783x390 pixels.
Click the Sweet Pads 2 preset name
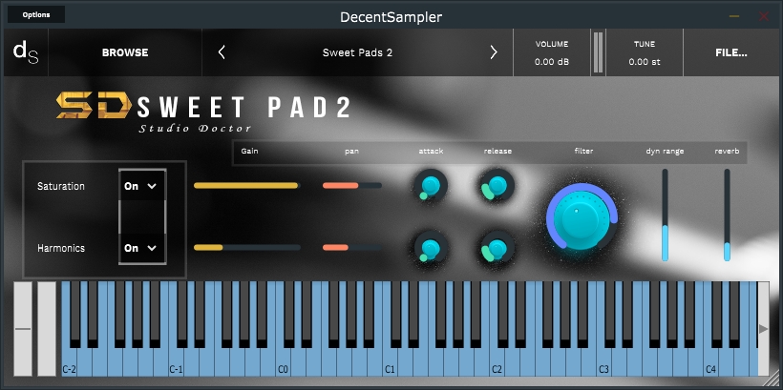pyautogui.click(x=357, y=52)
